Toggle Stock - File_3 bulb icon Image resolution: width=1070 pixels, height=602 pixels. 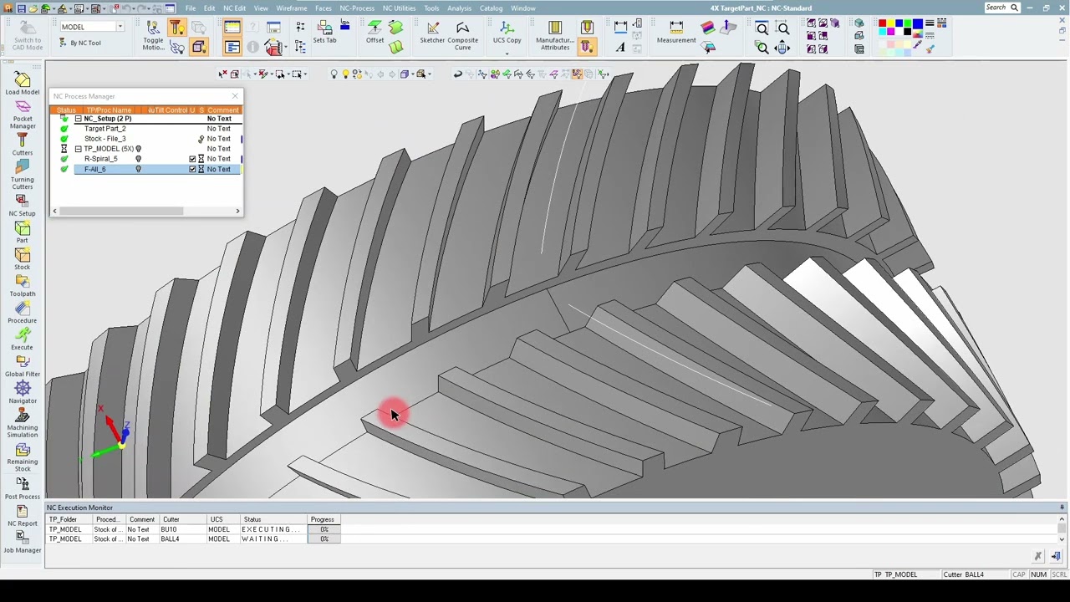[201, 139]
